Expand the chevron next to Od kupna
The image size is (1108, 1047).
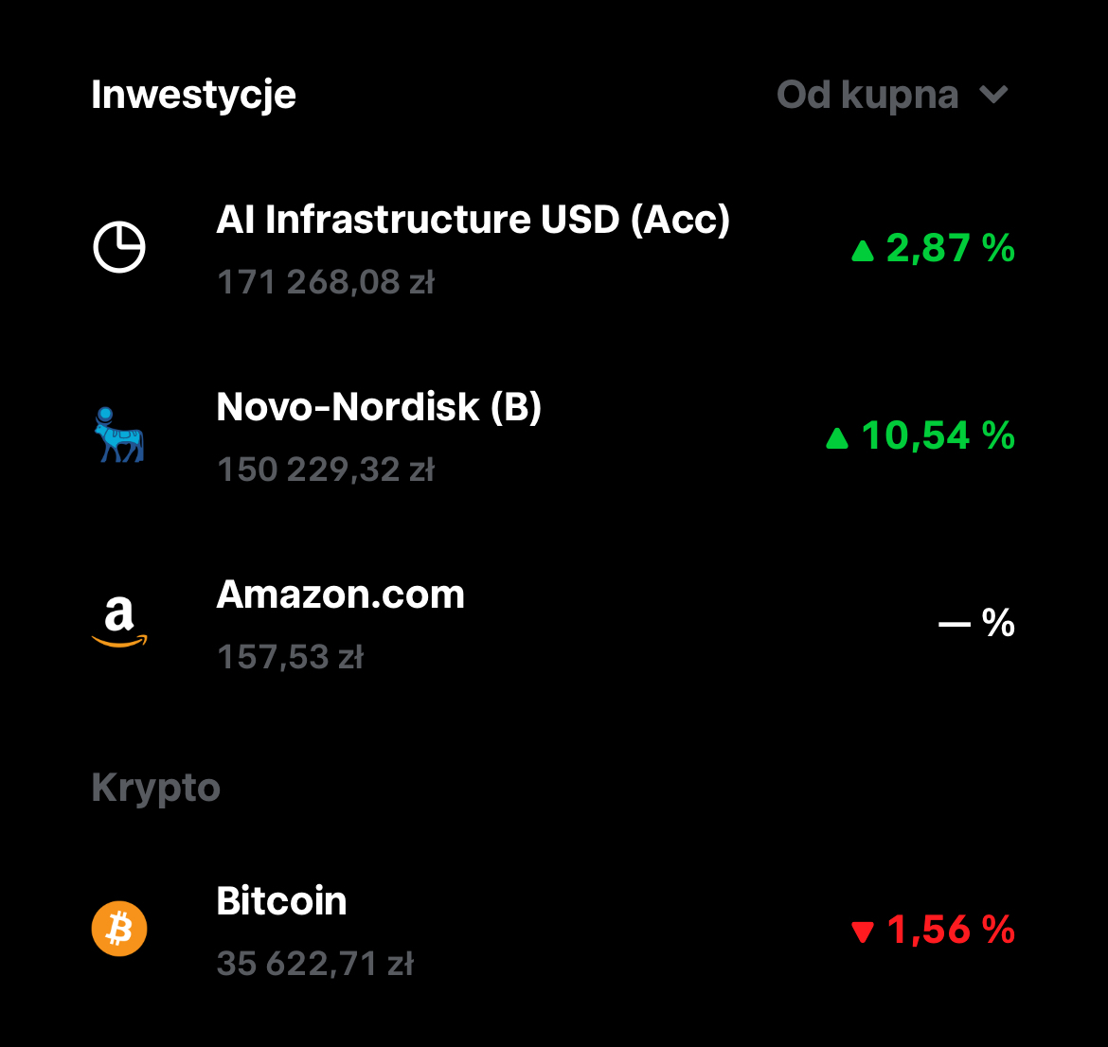993,95
